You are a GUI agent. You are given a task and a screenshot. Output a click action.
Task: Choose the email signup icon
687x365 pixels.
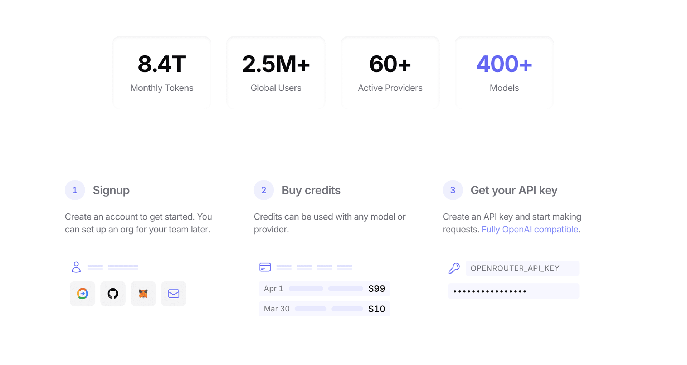coord(174,294)
